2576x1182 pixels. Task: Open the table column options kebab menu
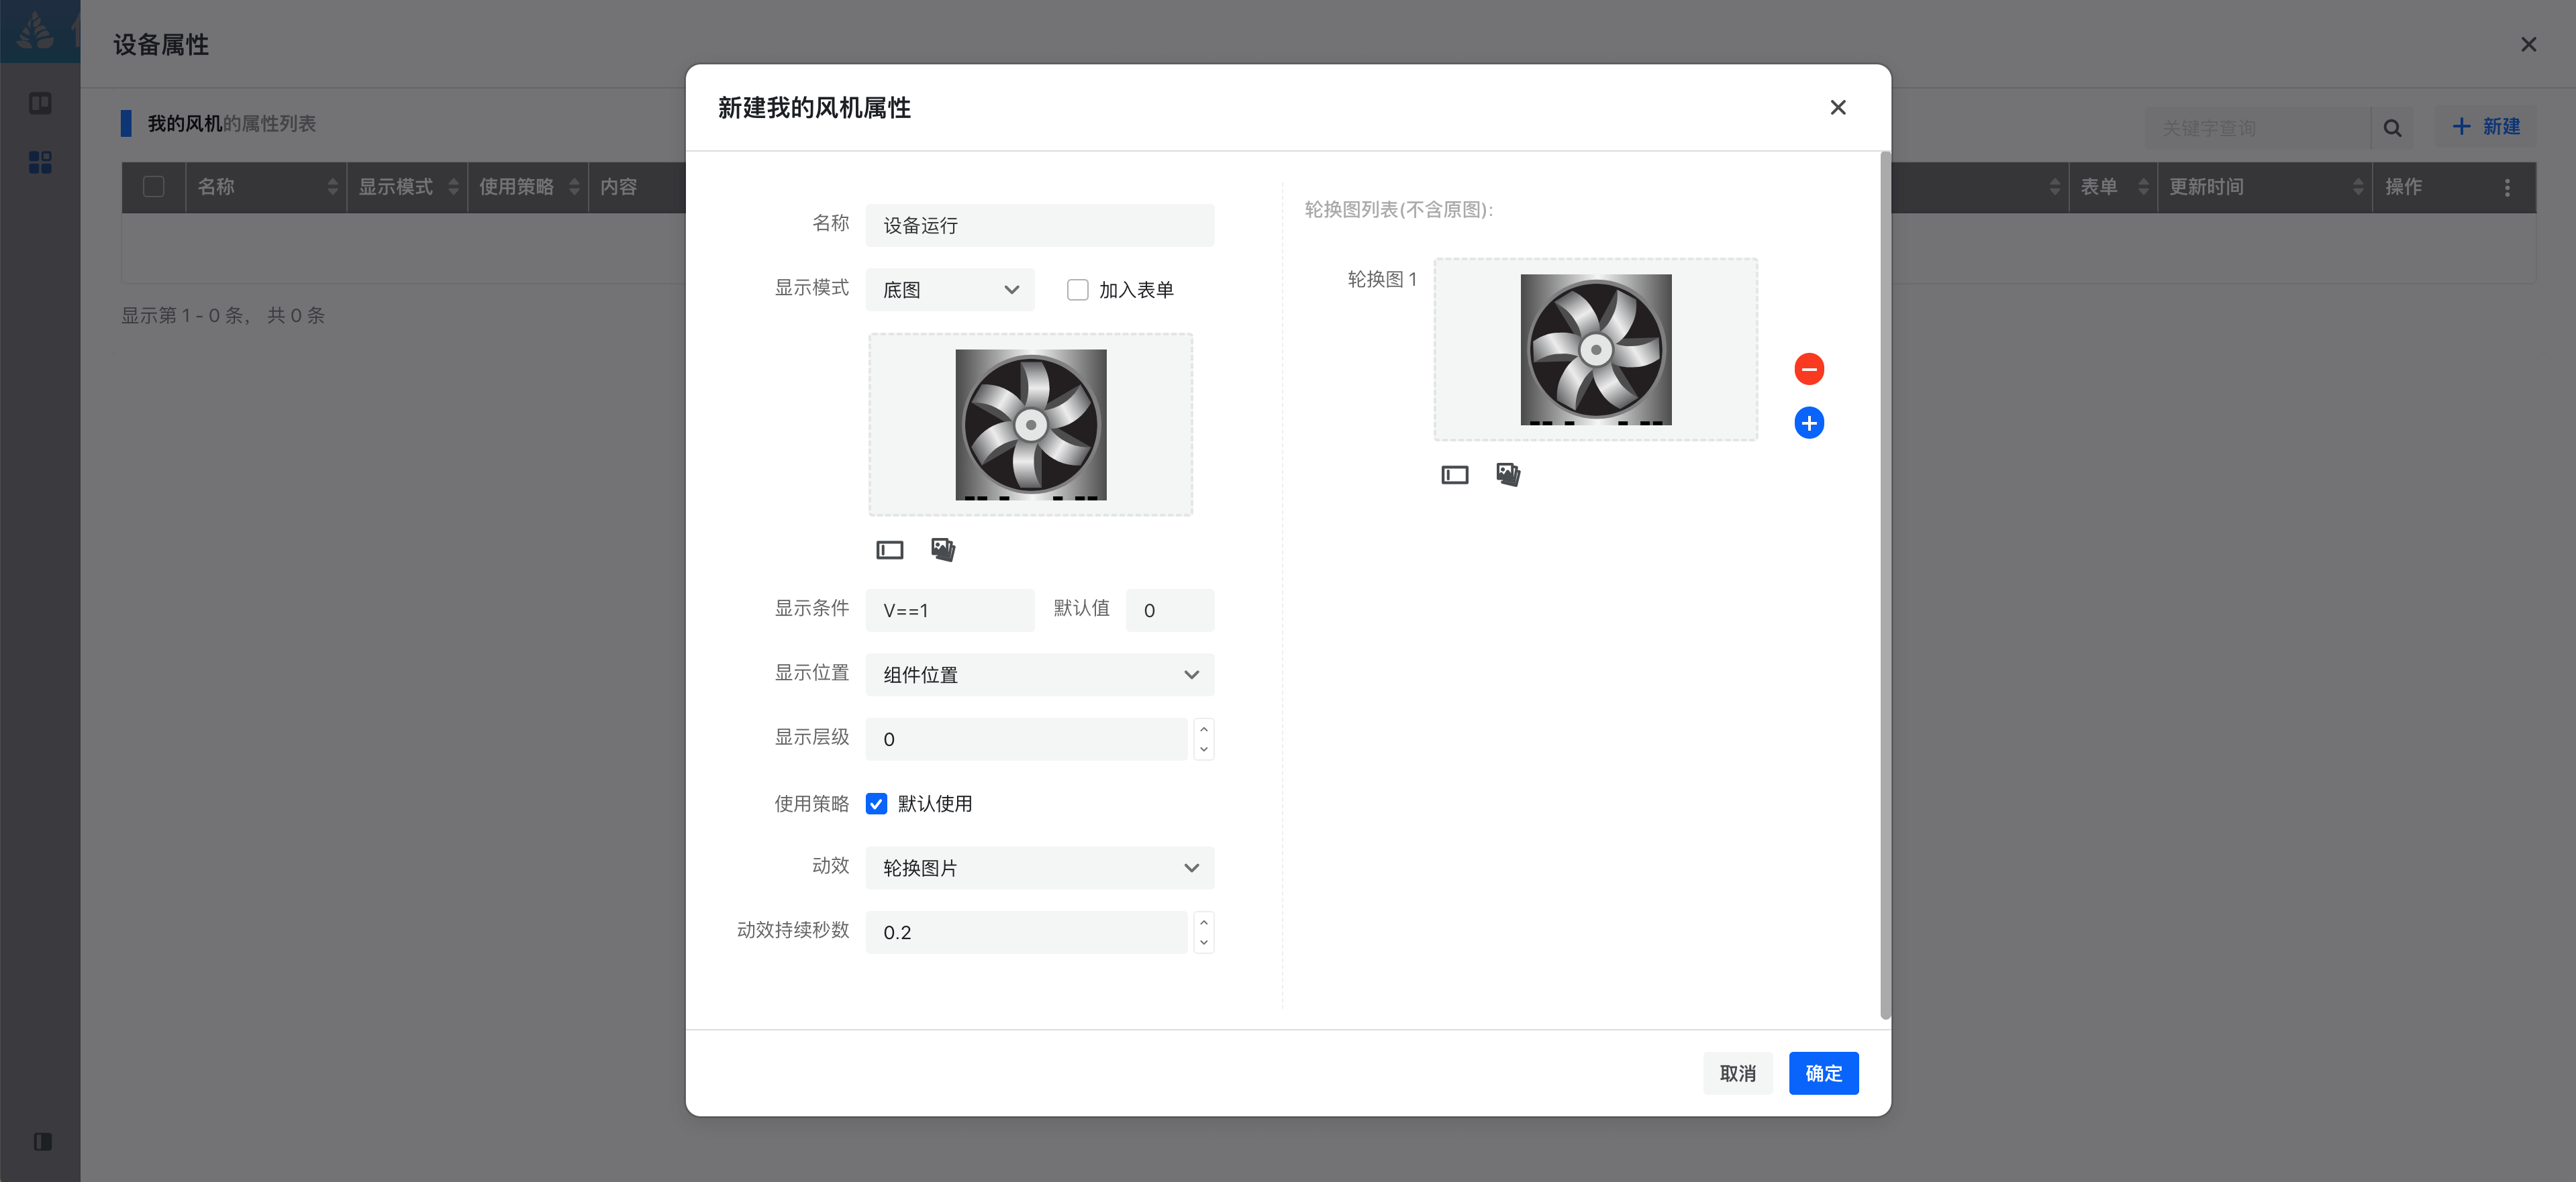click(x=2506, y=187)
